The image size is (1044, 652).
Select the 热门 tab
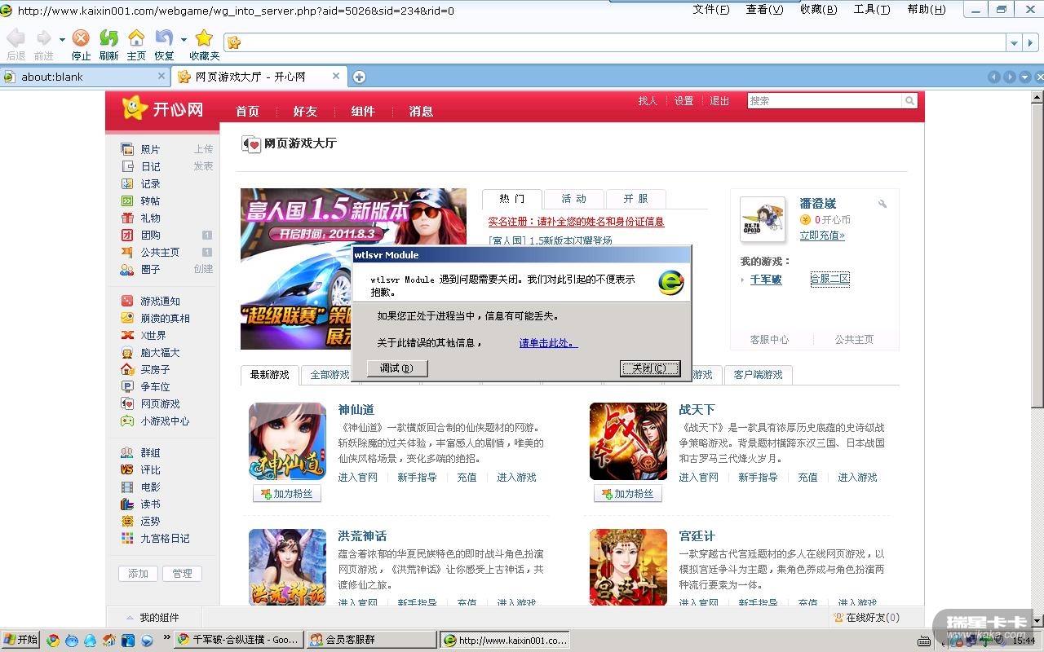click(512, 199)
